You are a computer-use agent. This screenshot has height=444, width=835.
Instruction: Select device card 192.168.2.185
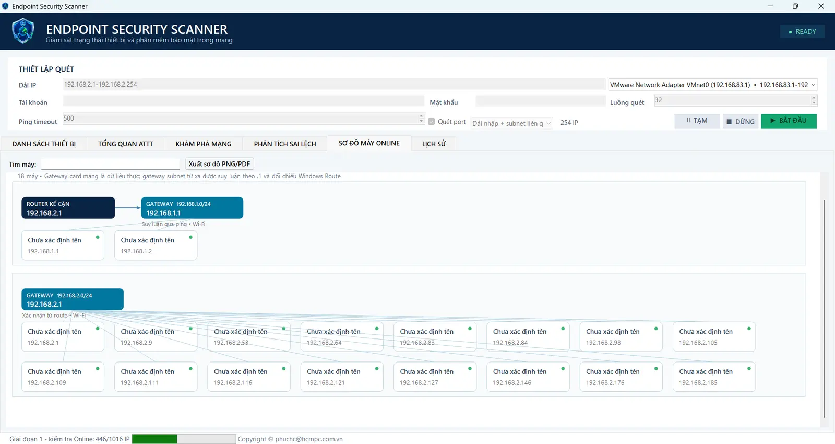pos(714,377)
